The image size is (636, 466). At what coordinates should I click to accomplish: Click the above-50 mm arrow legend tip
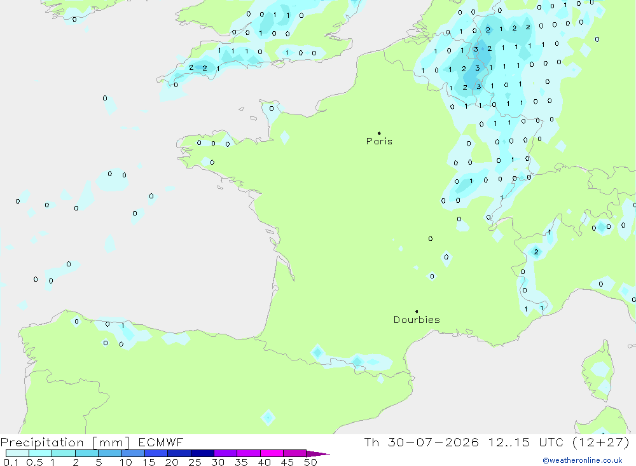pyautogui.click(x=318, y=454)
